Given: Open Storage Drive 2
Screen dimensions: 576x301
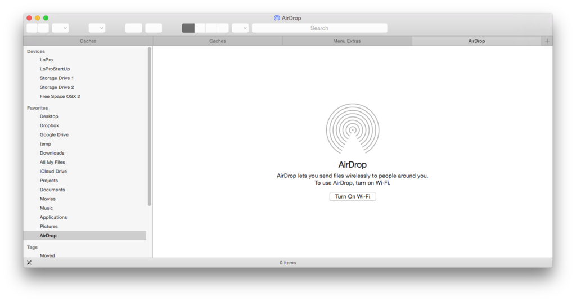Looking at the screenshot, I should (x=57, y=87).
